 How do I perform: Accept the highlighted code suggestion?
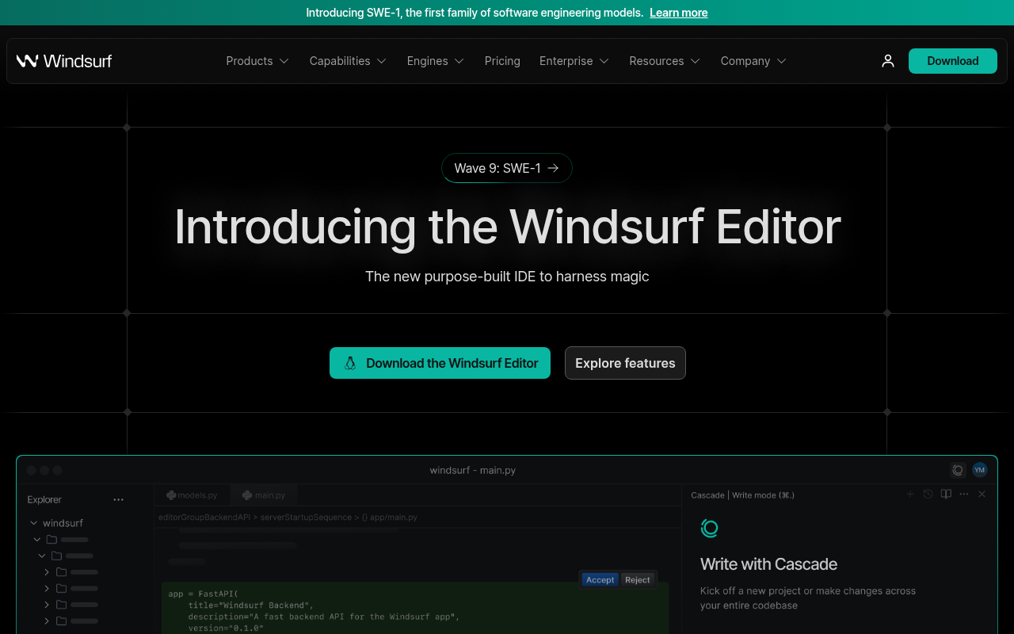[600, 579]
